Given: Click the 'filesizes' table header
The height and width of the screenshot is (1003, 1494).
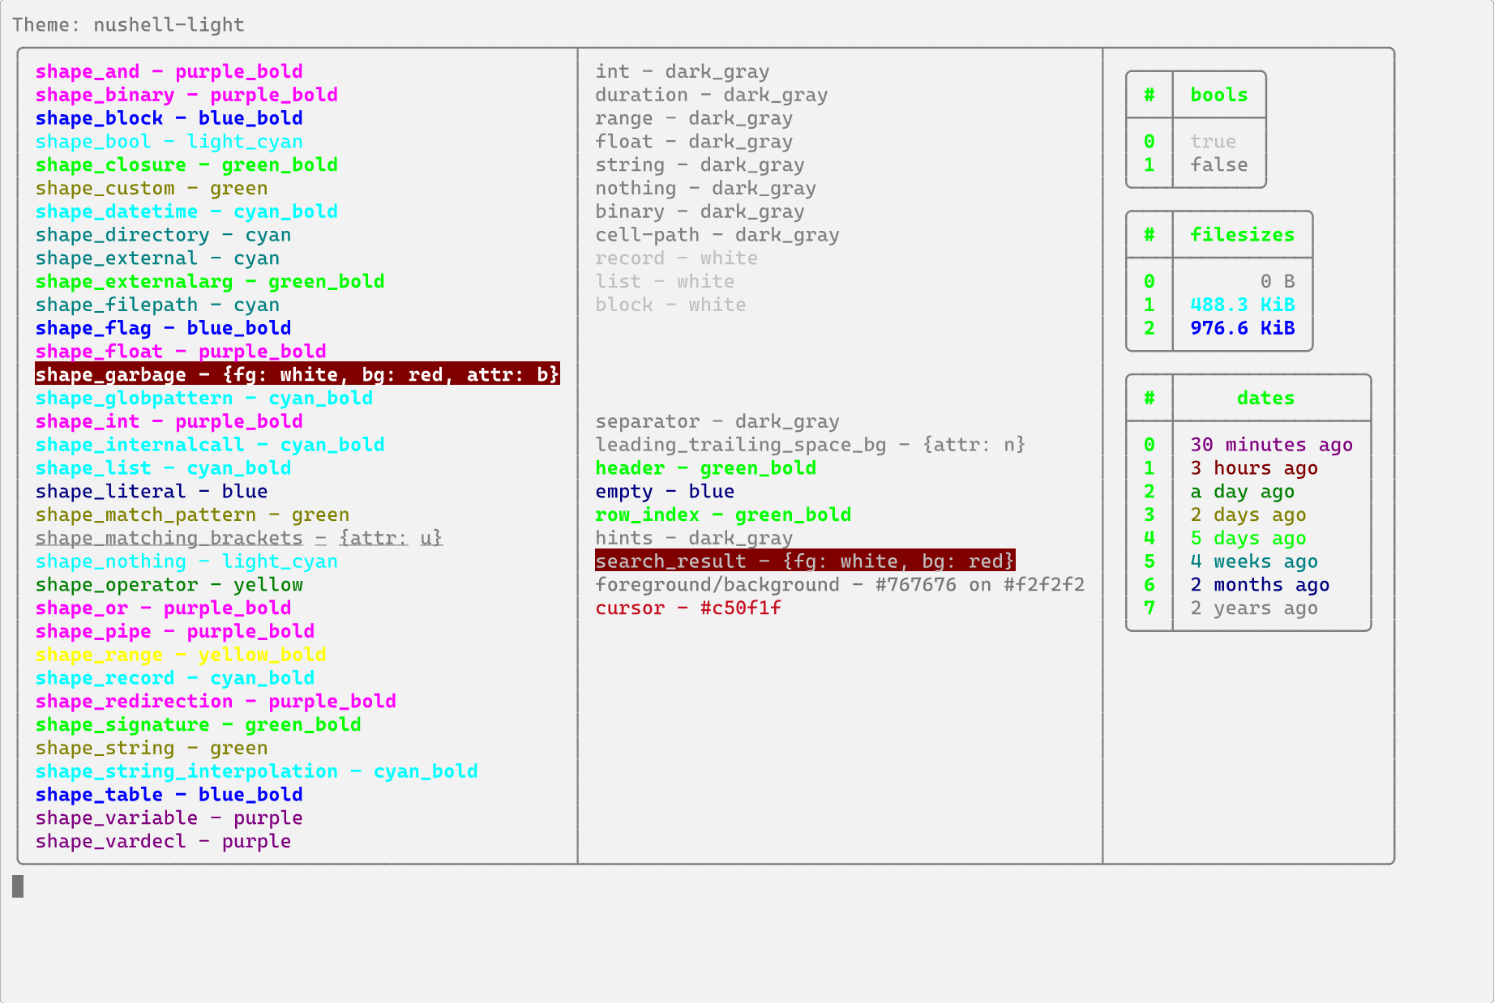Looking at the screenshot, I should tap(1243, 235).
